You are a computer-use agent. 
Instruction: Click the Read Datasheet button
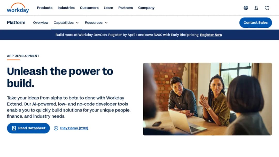pos(28,128)
